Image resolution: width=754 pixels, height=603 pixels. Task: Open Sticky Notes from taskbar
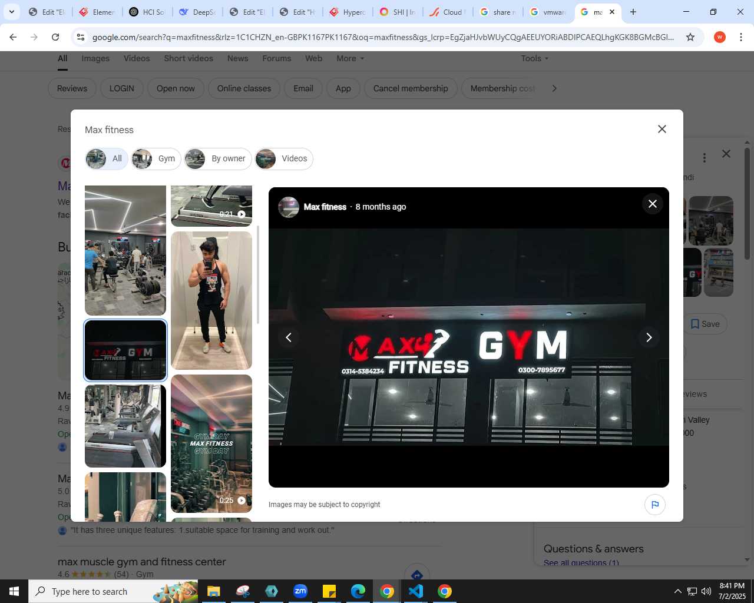tap(329, 591)
